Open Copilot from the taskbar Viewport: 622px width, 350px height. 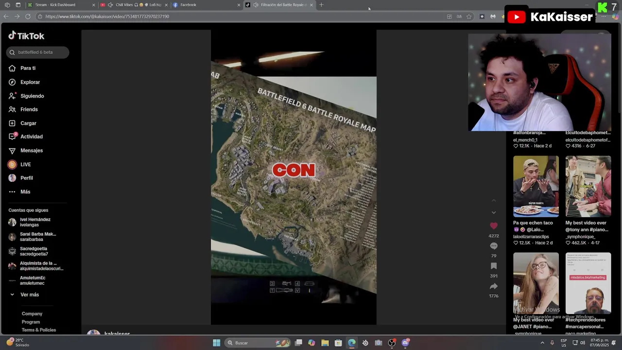point(311,343)
